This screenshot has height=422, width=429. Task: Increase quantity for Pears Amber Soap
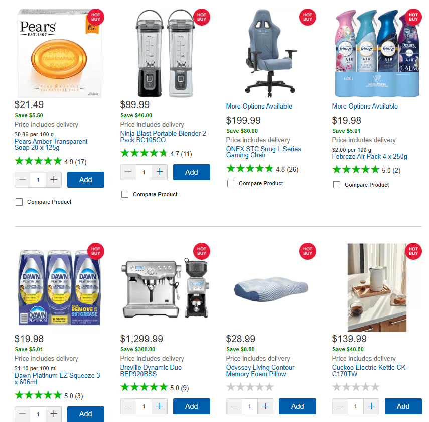coord(54,180)
